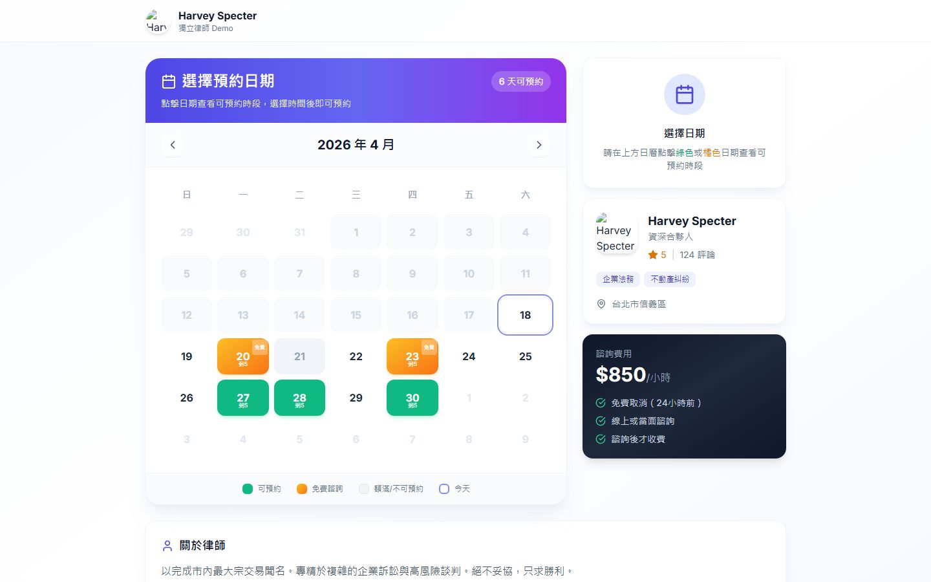Click the 六 Saturday column header
This screenshot has height=582, width=931.
526,195
